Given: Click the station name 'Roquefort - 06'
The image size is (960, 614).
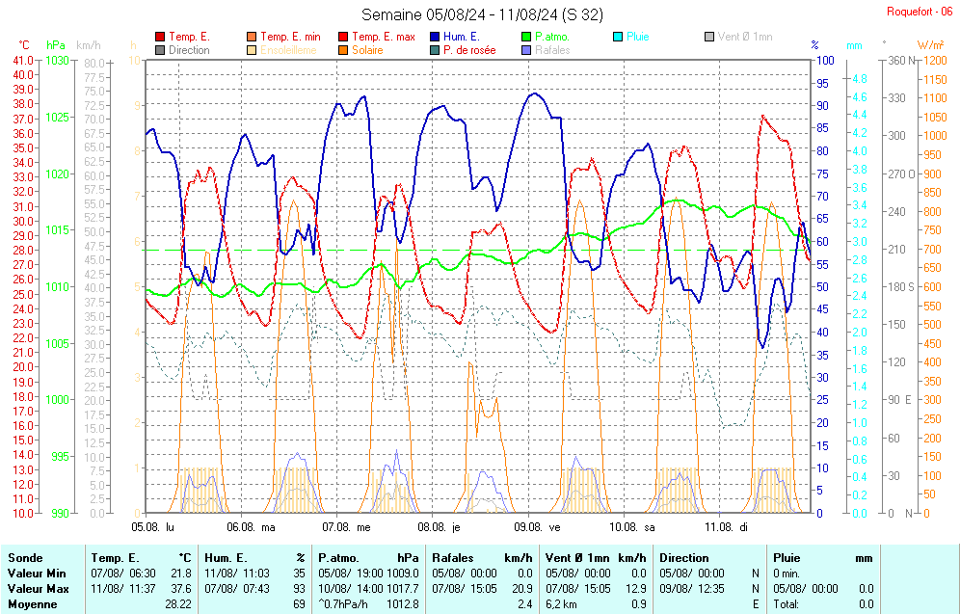Looking at the screenshot, I should (x=920, y=12).
